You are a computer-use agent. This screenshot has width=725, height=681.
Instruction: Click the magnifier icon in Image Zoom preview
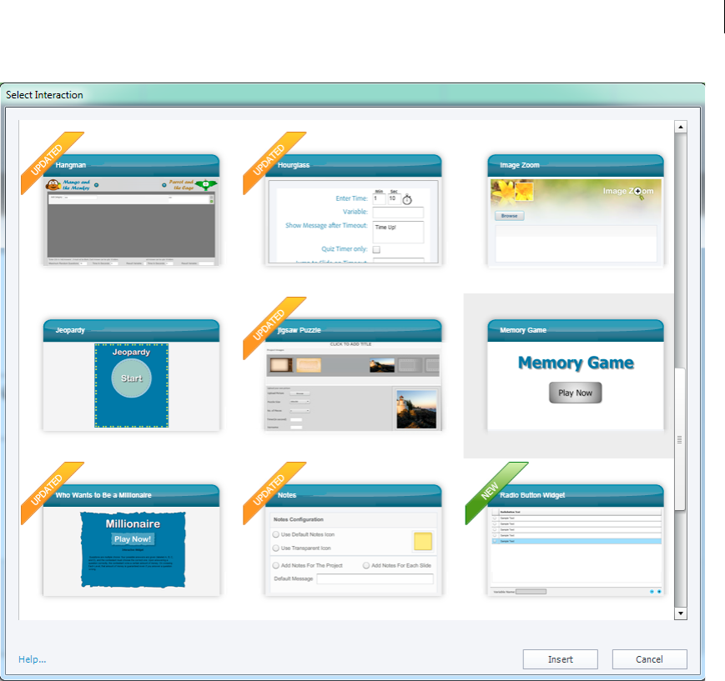click(638, 193)
